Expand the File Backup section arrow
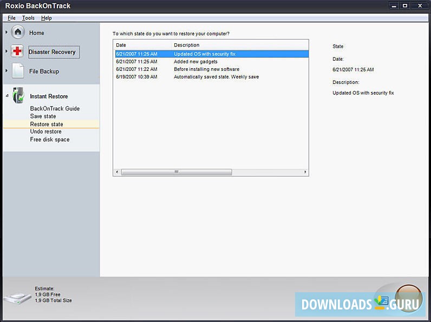The height and width of the screenshot is (322, 431). point(6,70)
